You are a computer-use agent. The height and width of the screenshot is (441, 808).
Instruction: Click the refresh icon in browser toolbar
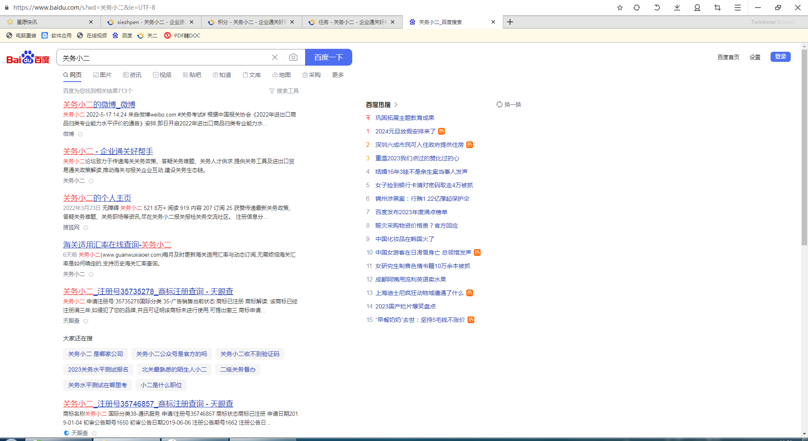[637, 8]
